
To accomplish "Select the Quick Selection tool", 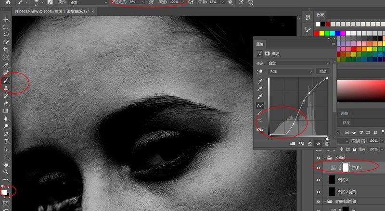I will (x=6, y=42).
